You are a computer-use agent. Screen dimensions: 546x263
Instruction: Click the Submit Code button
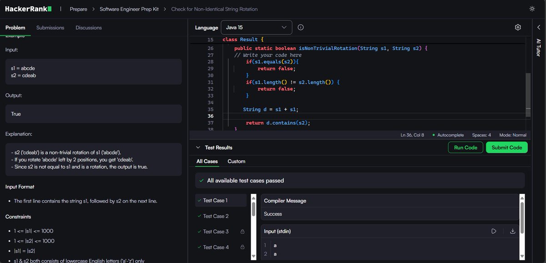pyautogui.click(x=506, y=147)
